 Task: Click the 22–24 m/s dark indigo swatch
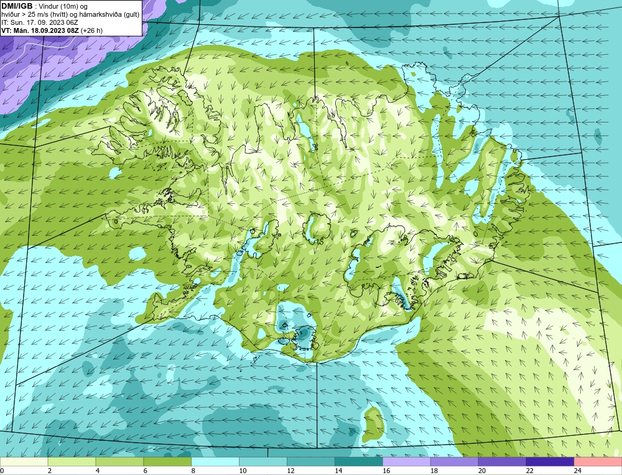[550, 462]
